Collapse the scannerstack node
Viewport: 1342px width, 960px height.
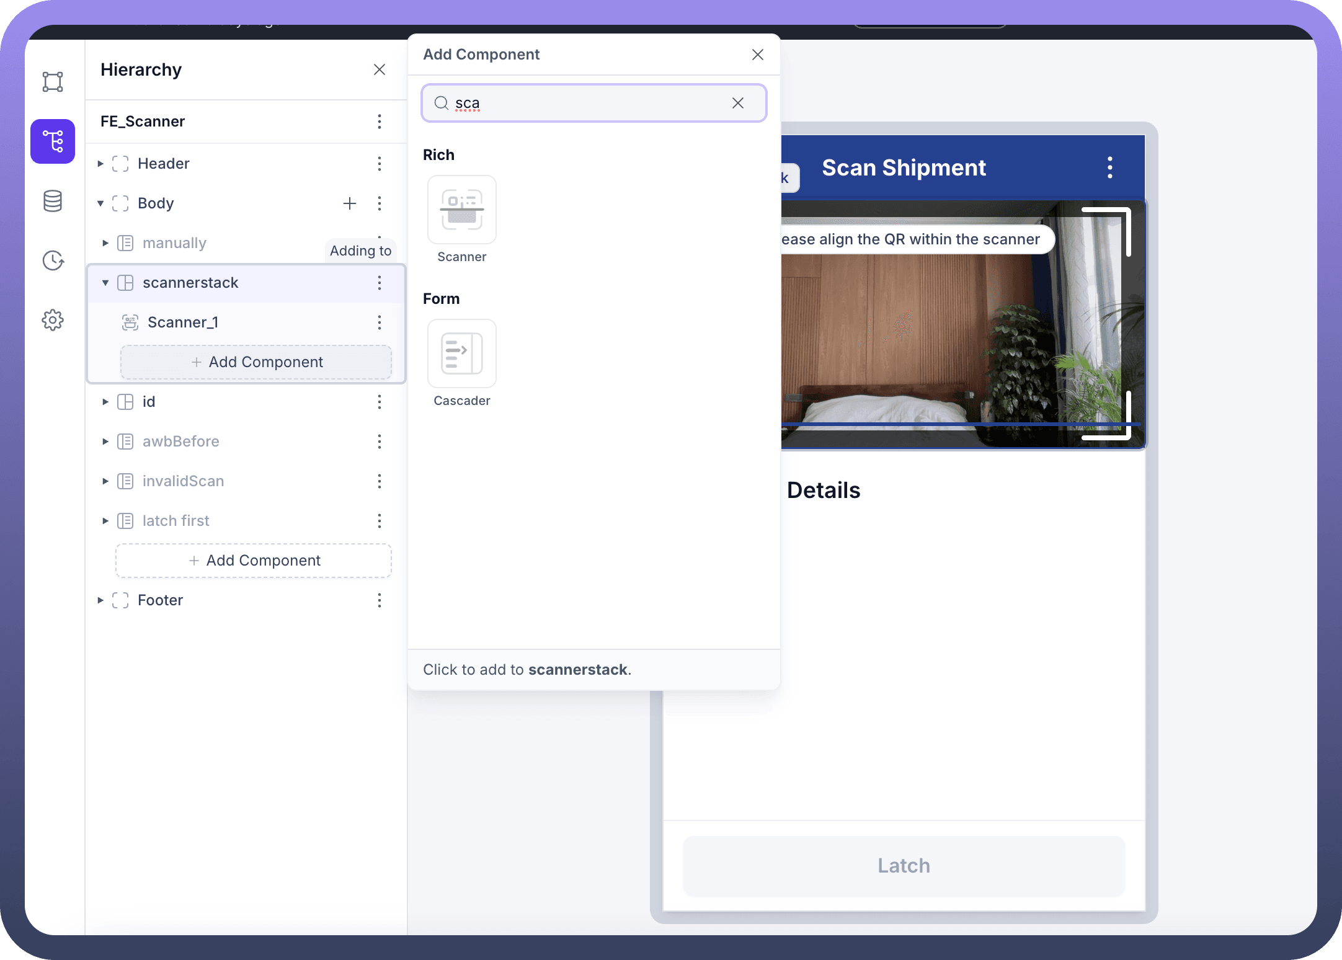(x=105, y=283)
